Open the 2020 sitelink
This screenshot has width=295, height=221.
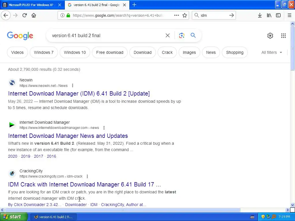(x=13, y=156)
